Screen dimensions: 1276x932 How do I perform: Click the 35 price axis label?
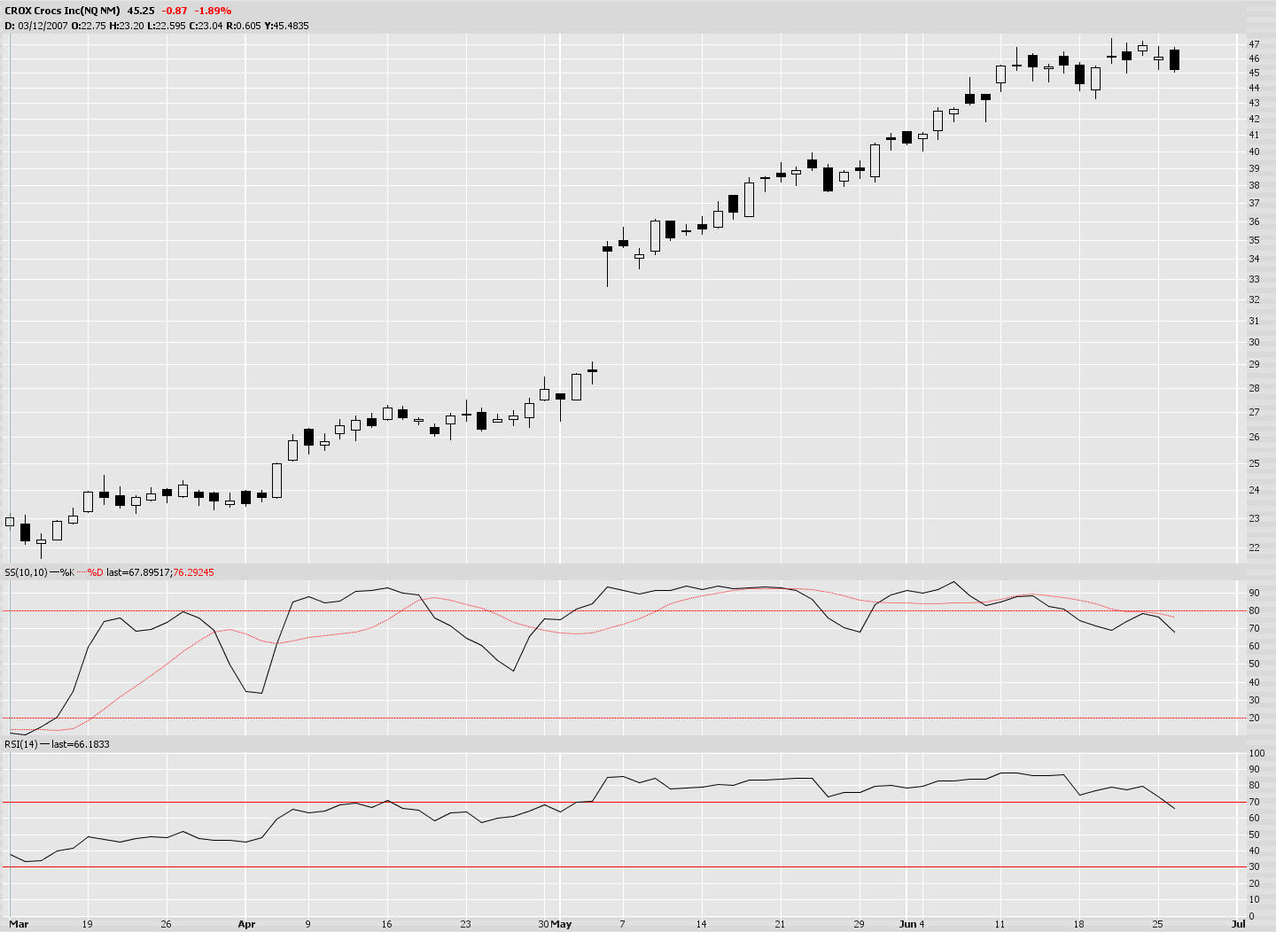pyautogui.click(x=1254, y=240)
